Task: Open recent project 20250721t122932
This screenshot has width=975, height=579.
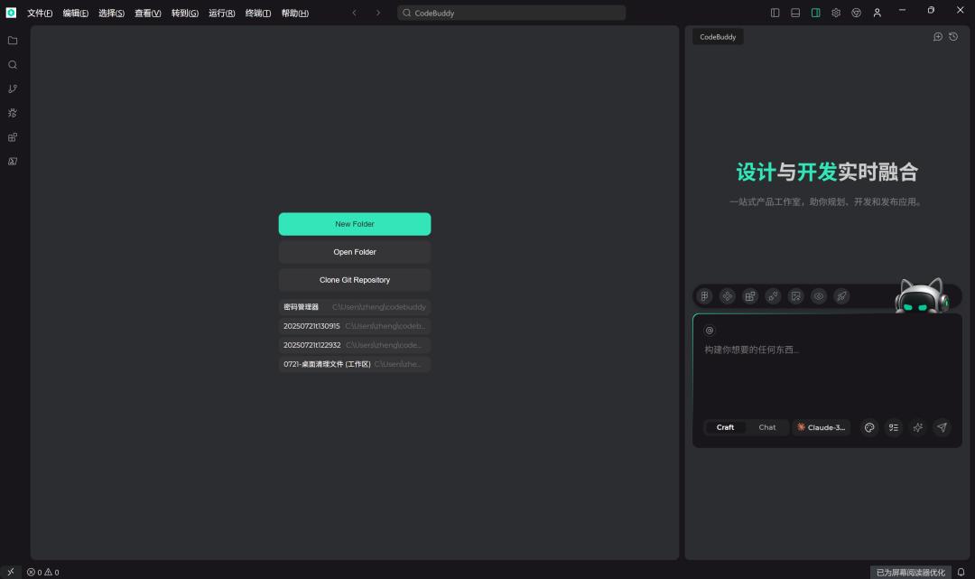Action: click(355, 345)
